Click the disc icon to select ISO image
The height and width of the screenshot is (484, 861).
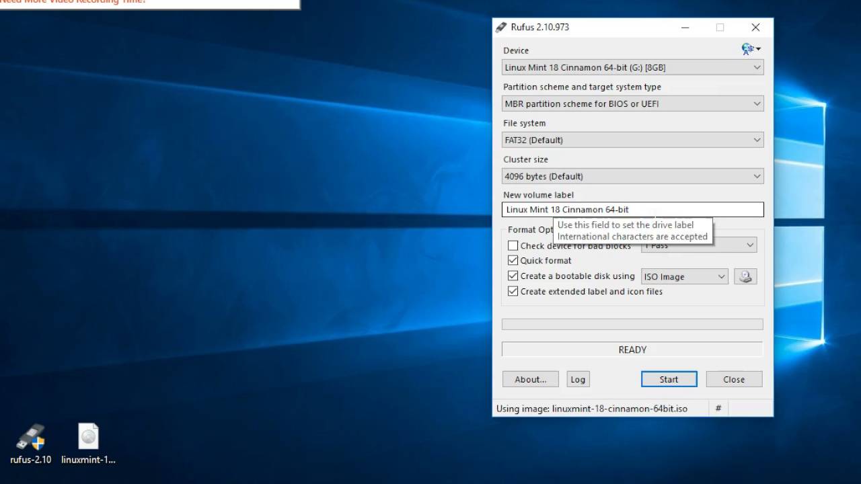(745, 276)
